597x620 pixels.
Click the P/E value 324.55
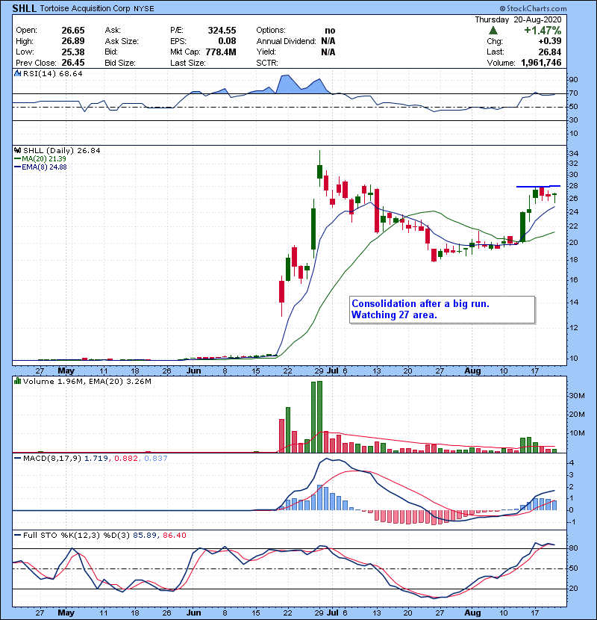click(x=222, y=31)
